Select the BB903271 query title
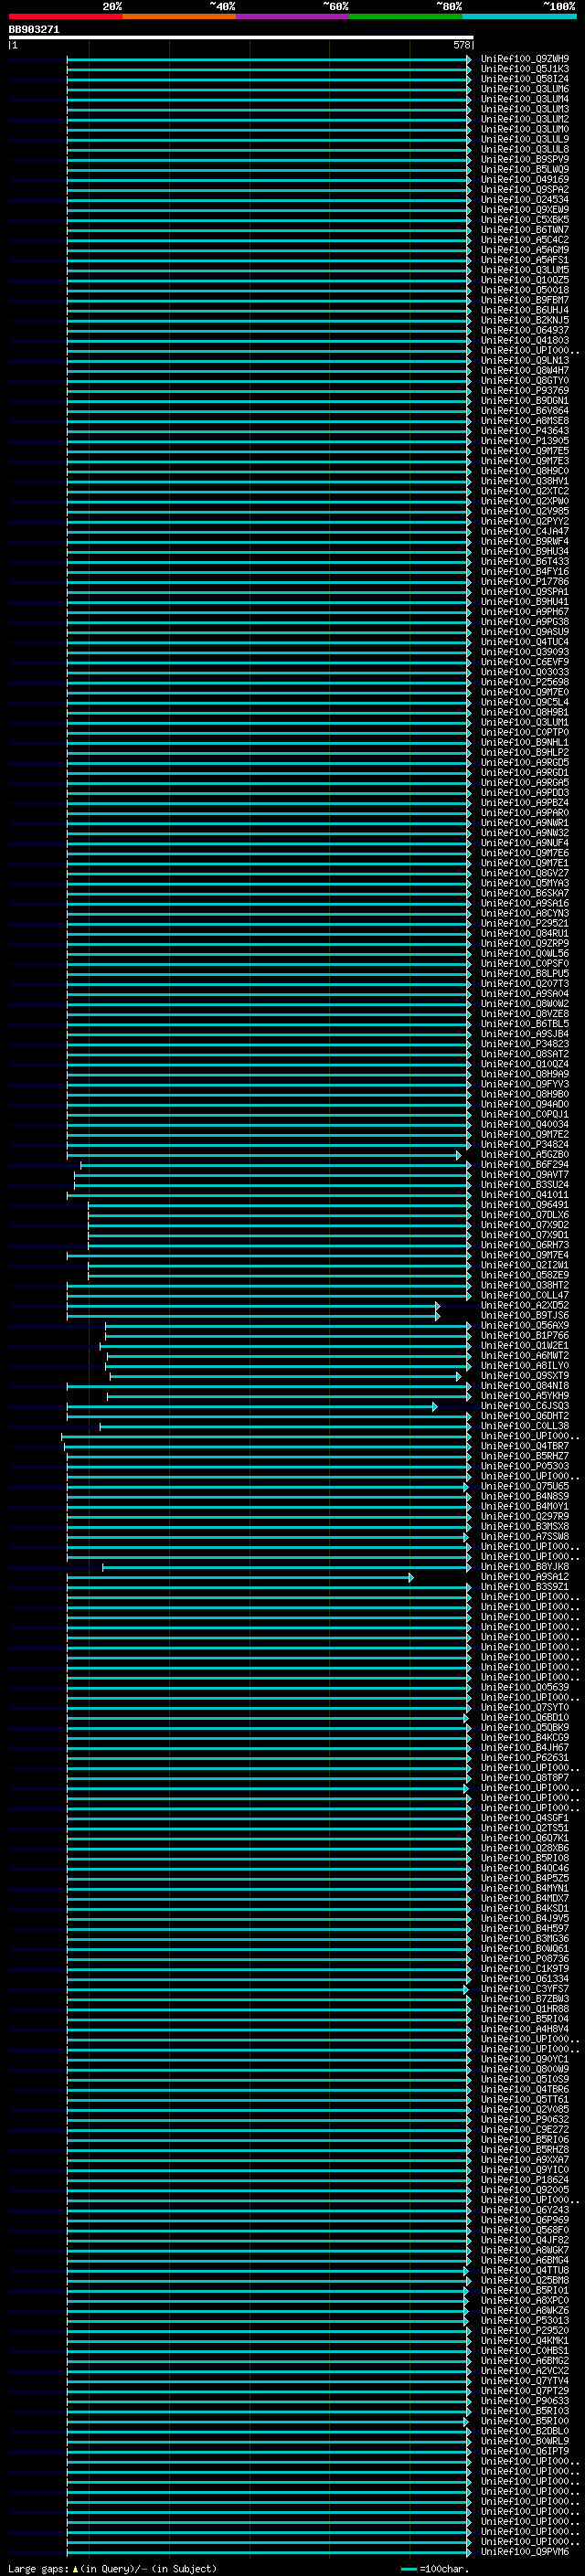The width and height of the screenshot is (585, 2576). pyautogui.click(x=34, y=30)
